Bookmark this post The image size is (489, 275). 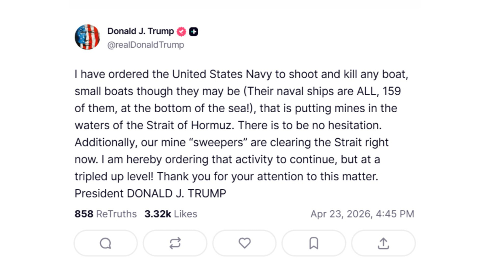pyautogui.click(x=314, y=244)
